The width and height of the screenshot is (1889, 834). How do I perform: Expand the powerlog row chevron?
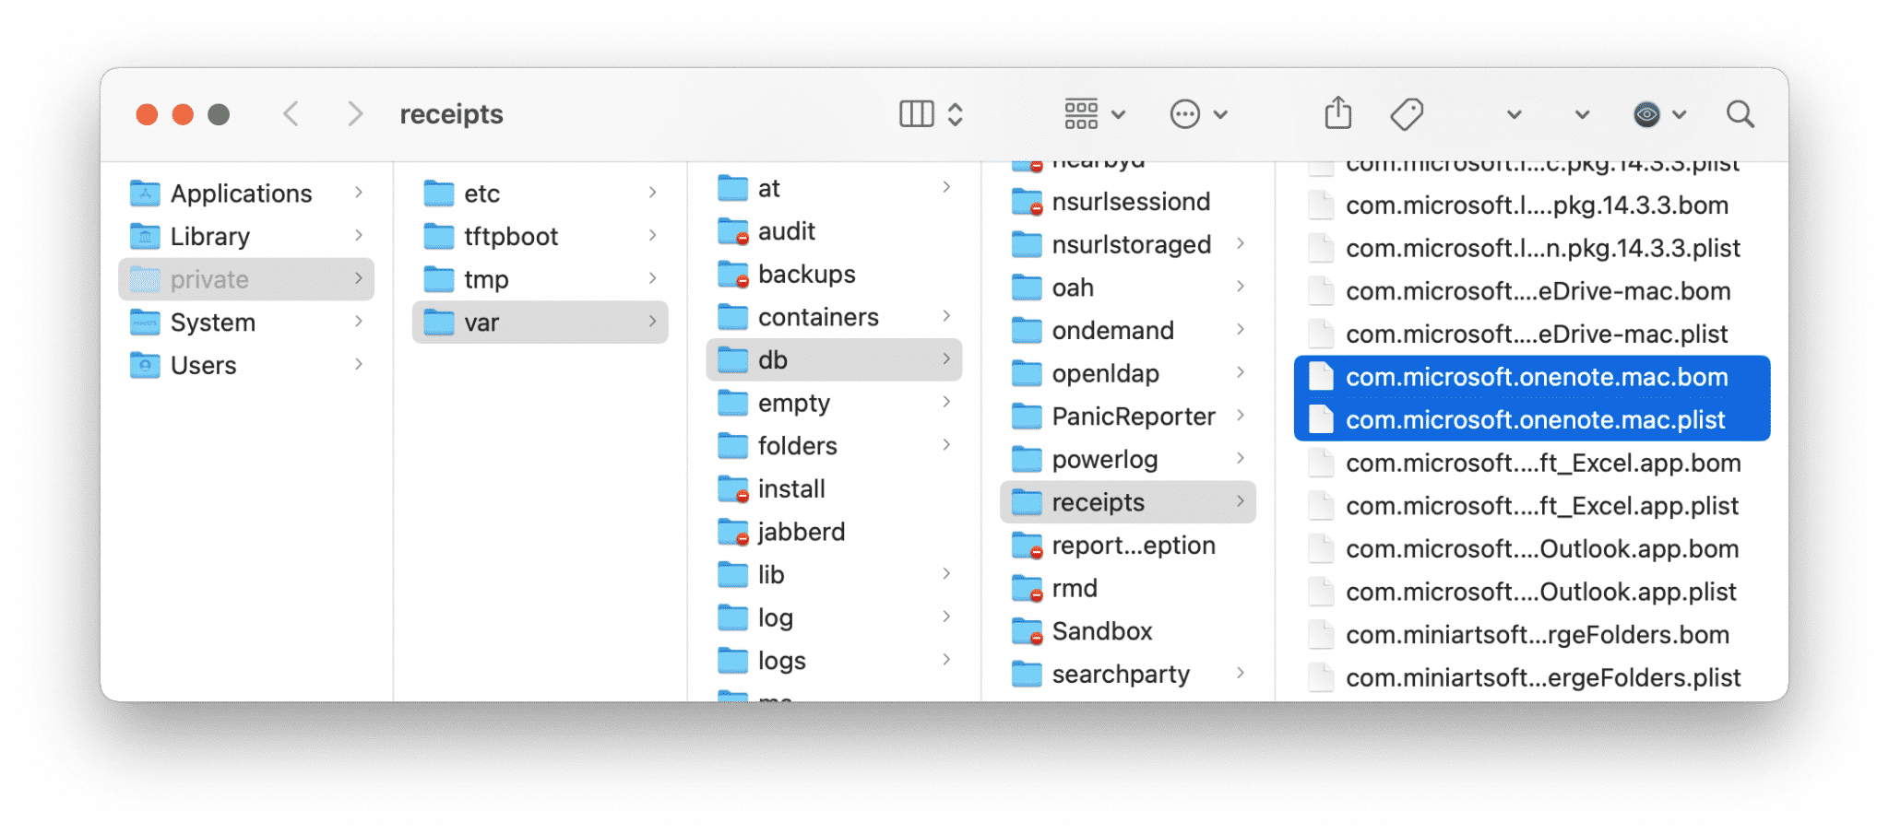point(1241,459)
